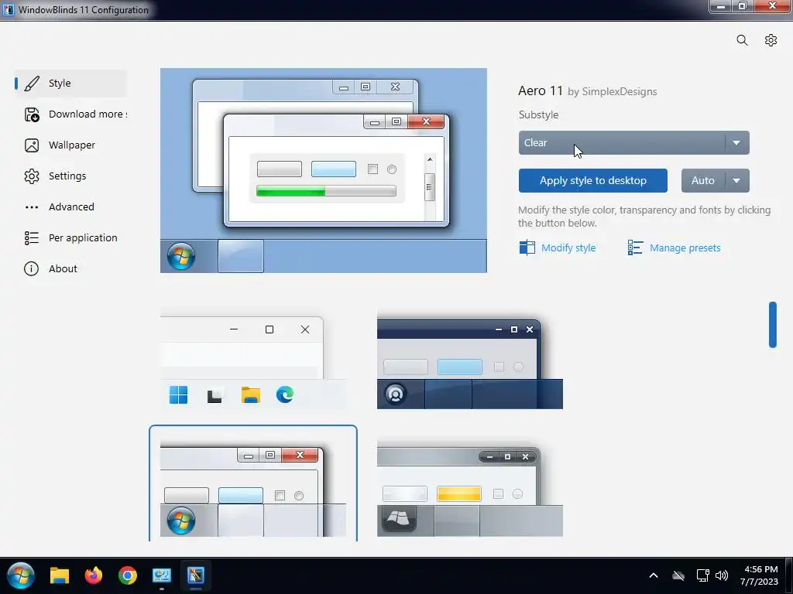Click the Wallpaper picture icon

coord(32,145)
